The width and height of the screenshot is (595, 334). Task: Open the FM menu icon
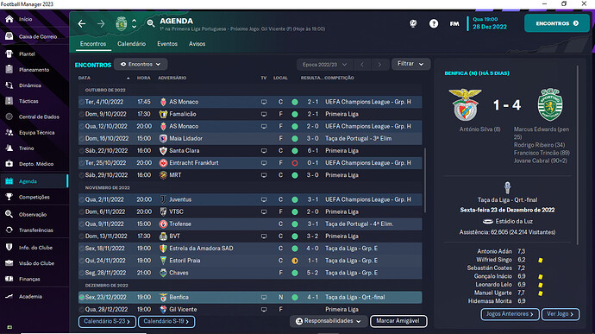pos(454,23)
